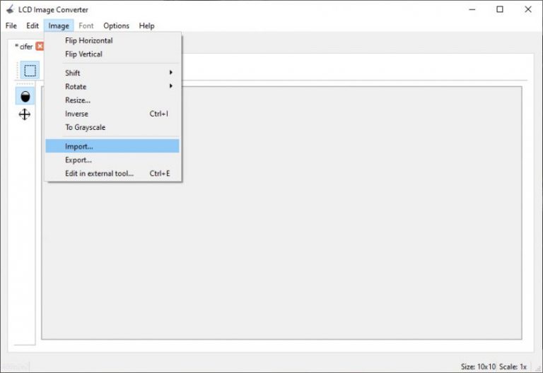Open the Resize... dialog
The width and height of the screenshot is (543, 373).
pyautogui.click(x=78, y=100)
